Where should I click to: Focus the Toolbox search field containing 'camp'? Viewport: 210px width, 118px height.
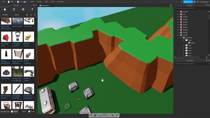19,15
